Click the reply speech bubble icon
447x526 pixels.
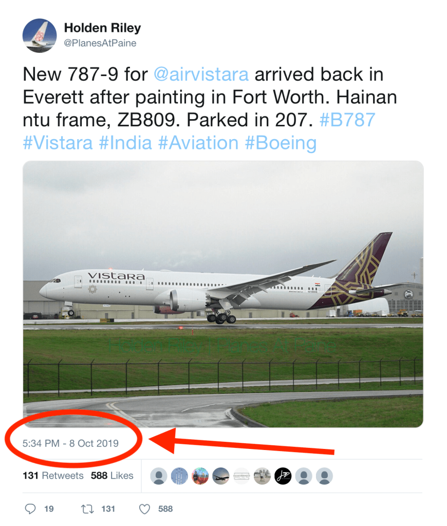[31, 509]
